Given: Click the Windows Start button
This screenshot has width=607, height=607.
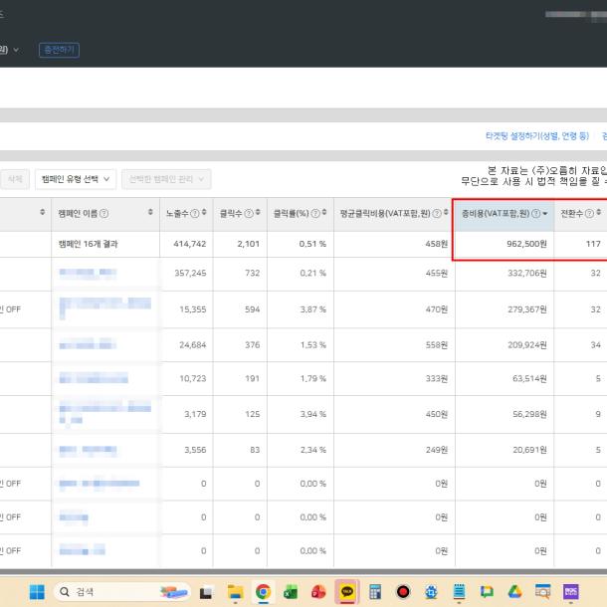Looking at the screenshot, I should 37,591.
